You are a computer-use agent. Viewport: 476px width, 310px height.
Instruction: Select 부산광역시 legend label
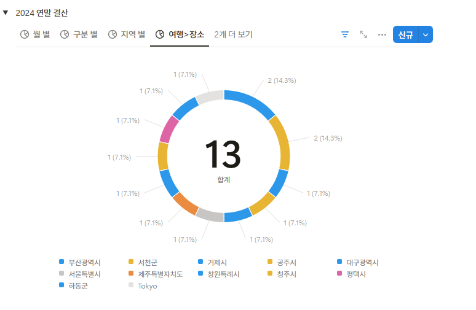[x=84, y=262]
